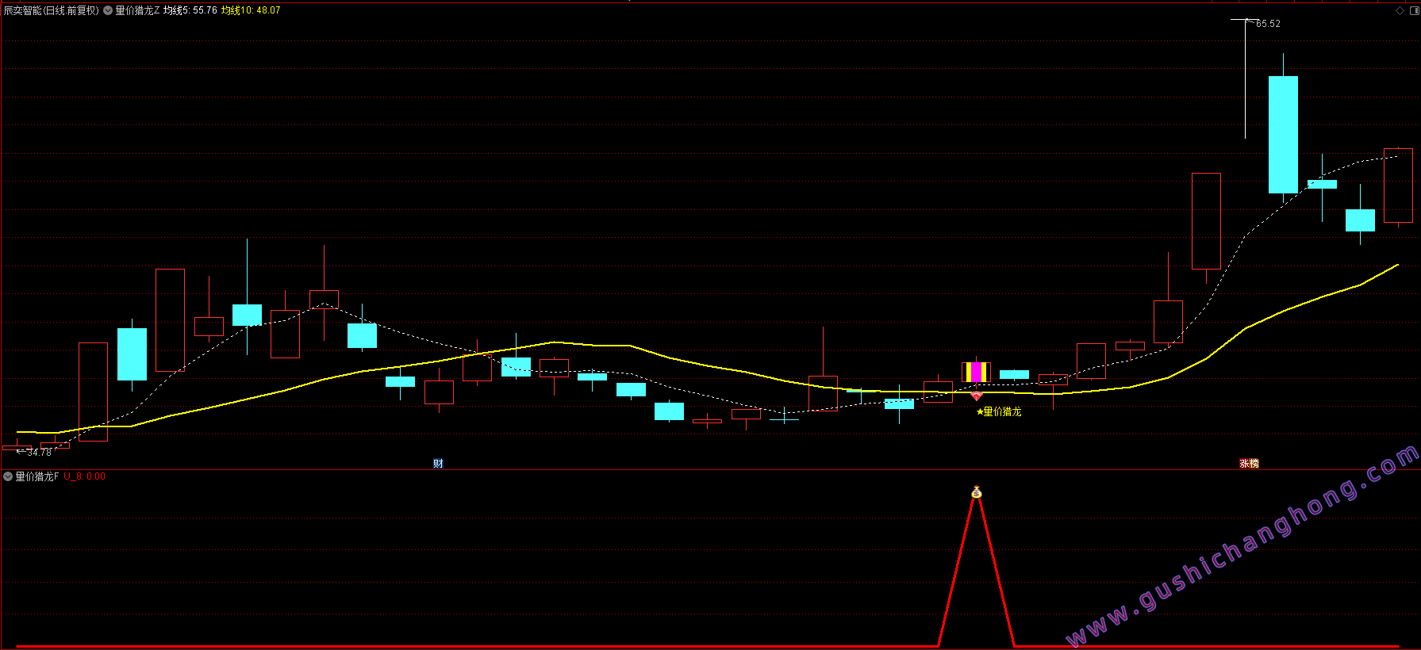Screen dimensions: 1421x650
Task: Click the ★量价猎龙 signal label
Action: click(x=999, y=412)
